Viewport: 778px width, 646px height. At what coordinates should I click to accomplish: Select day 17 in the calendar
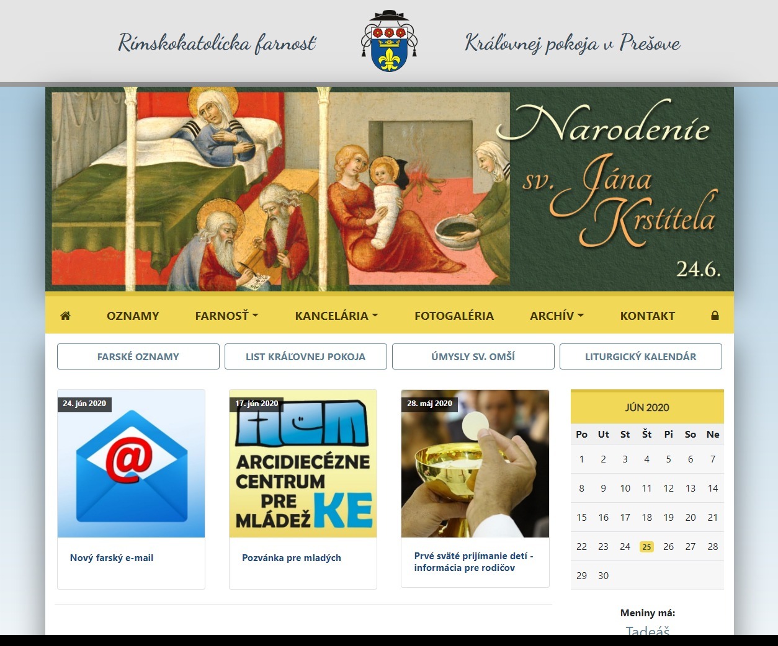625,518
